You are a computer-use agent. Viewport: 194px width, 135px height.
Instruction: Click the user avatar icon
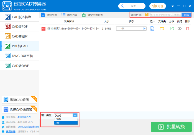click(122, 6)
